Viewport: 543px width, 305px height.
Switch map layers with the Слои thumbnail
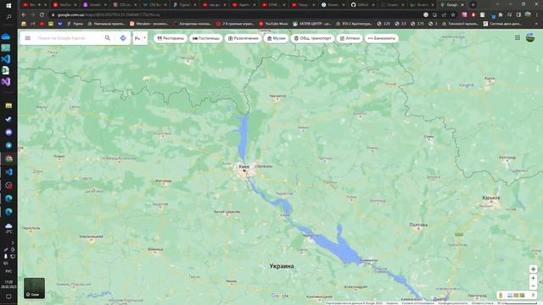34,288
